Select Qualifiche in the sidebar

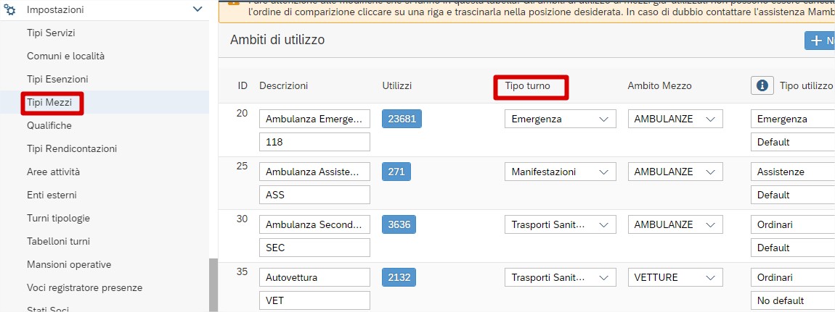[x=49, y=125]
